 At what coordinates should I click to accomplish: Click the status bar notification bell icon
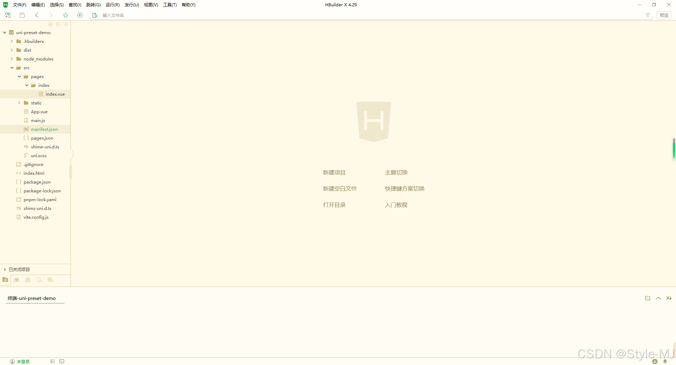665,361
